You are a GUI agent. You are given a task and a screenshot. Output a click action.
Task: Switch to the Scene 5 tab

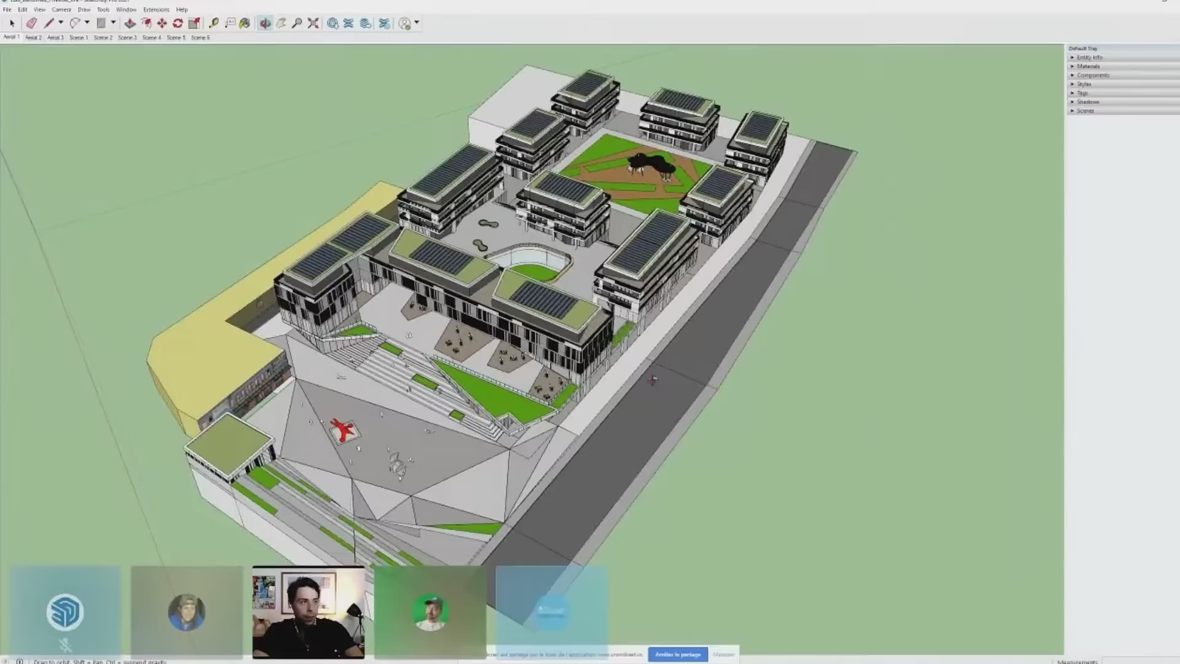click(176, 38)
